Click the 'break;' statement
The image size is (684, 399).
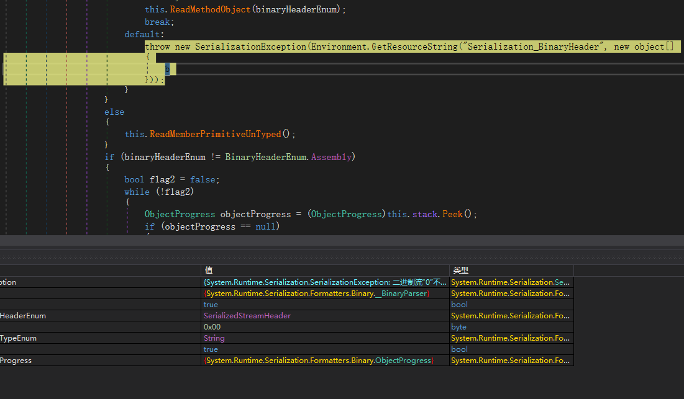(160, 22)
